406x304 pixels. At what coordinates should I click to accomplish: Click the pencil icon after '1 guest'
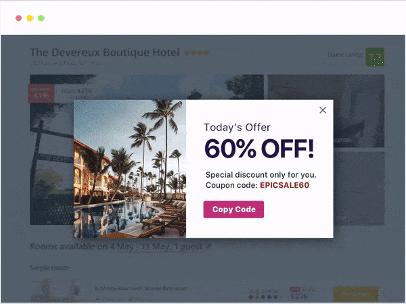pyautogui.click(x=209, y=246)
